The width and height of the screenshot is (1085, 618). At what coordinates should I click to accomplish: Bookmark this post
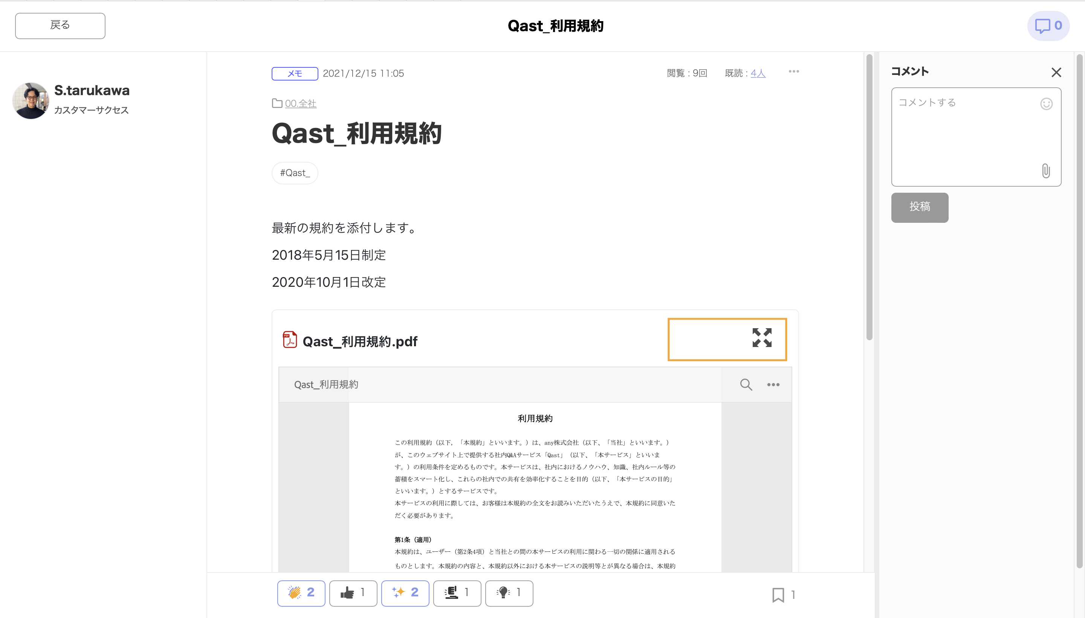(x=778, y=595)
